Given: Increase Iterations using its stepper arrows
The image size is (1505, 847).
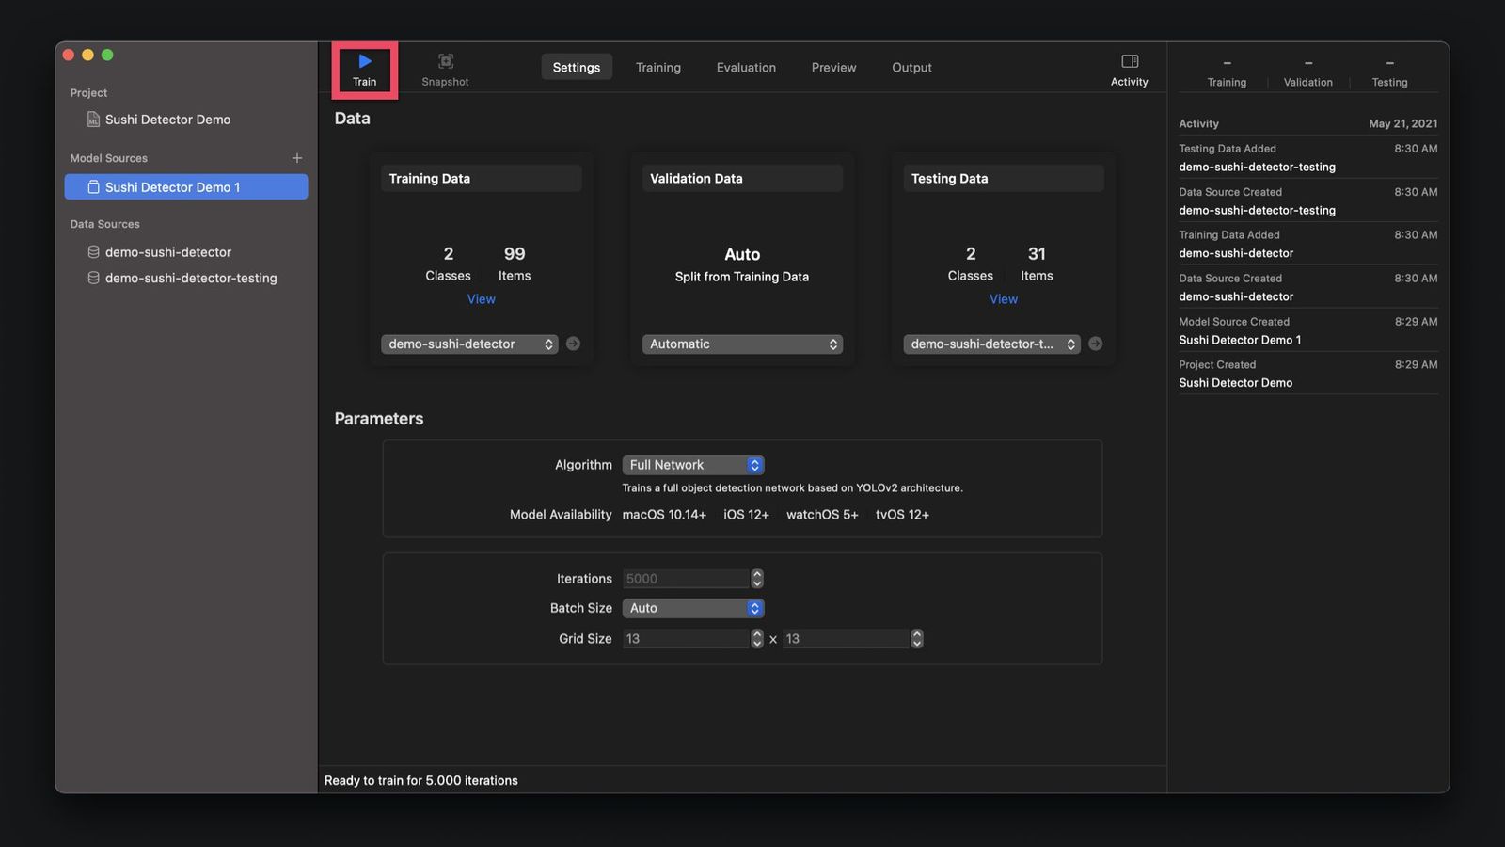Looking at the screenshot, I should click(757, 575).
